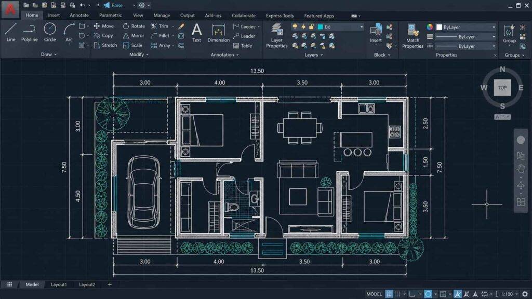Click the North compass label on ViewCube
532x299 pixels.
point(502,69)
